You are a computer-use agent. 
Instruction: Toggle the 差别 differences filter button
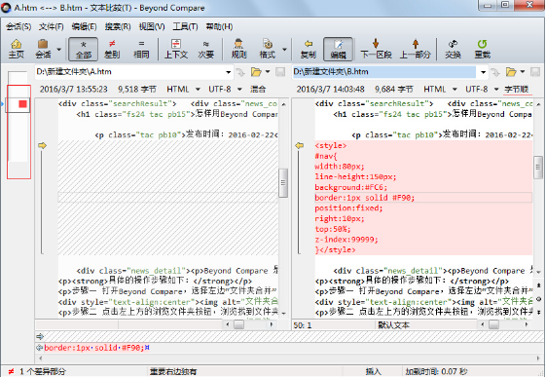click(x=112, y=49)
